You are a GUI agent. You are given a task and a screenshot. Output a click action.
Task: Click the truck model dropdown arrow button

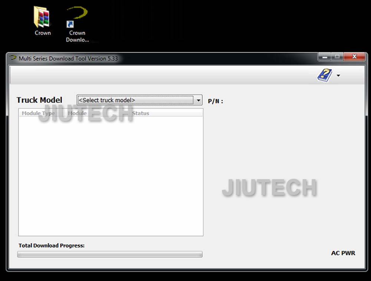point(198,100)
